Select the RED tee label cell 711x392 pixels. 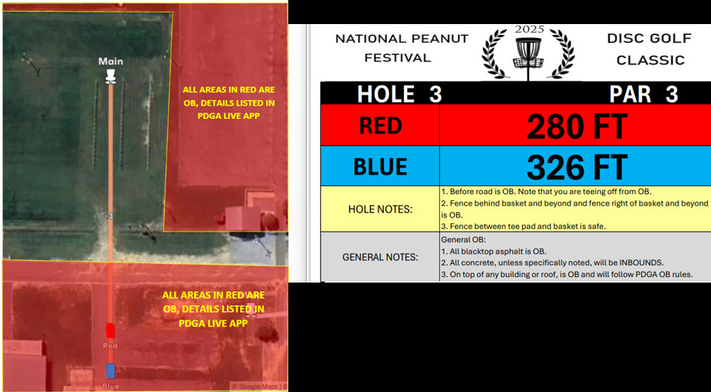pyautogui.click(x=380, y=125)
